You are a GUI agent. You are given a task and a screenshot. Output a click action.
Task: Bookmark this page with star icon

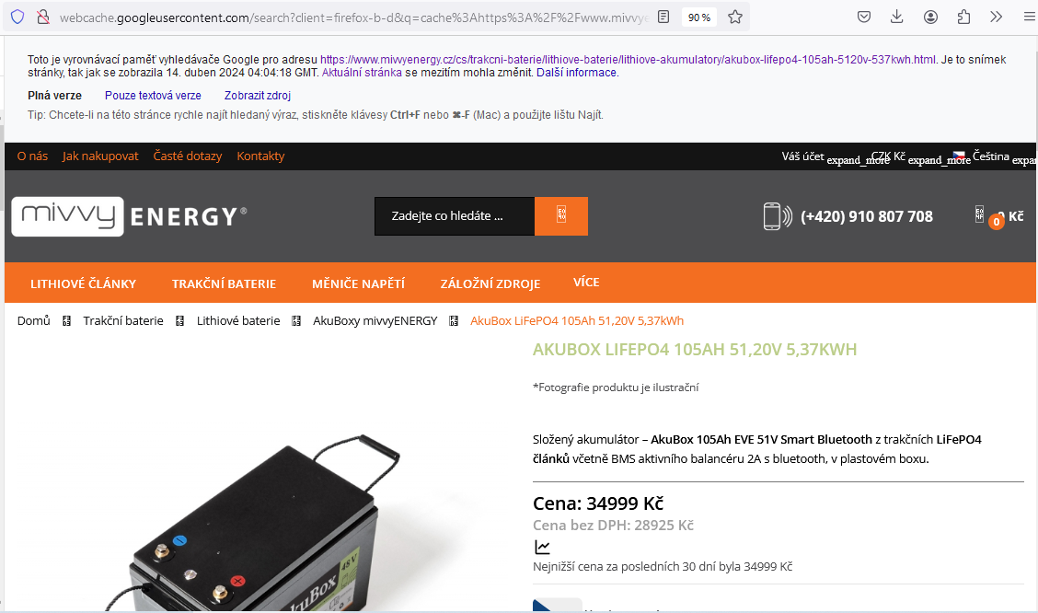tap(735, 17)
